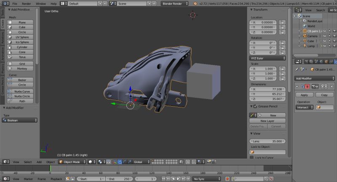Add a Path curve
The width and height of the screenshot is (337, 182).
click(20, 101)
